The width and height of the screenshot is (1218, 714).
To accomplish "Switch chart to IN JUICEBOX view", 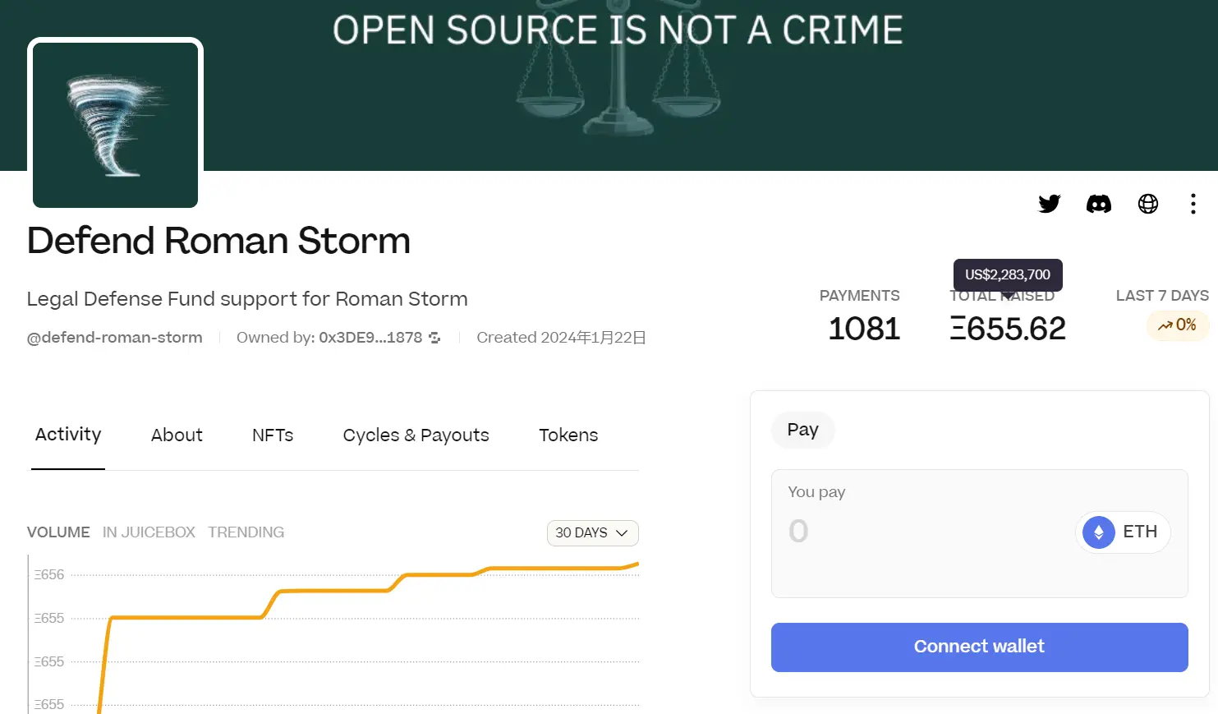I will (149, 532).
